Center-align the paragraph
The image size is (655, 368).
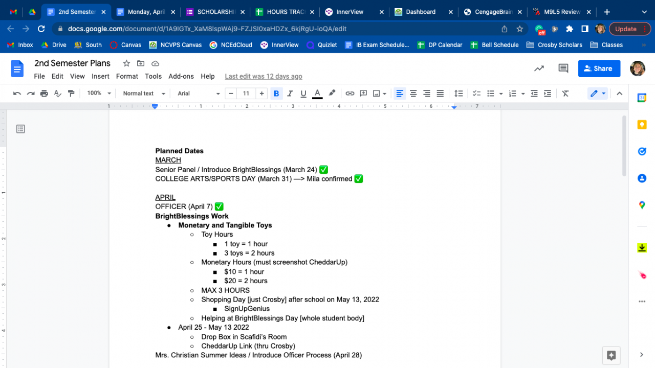[x=413, y=94]
